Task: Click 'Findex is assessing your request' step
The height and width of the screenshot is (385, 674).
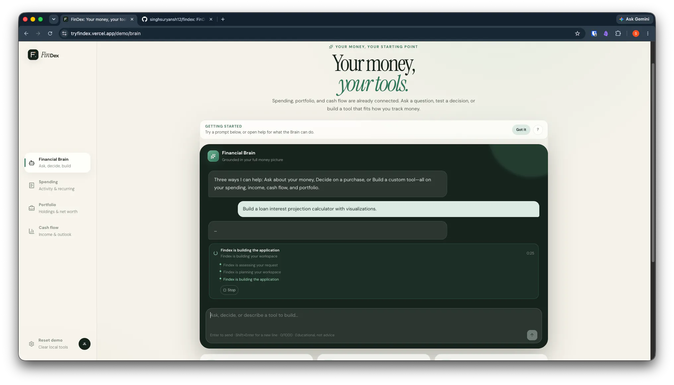Action: coord(250,265)
